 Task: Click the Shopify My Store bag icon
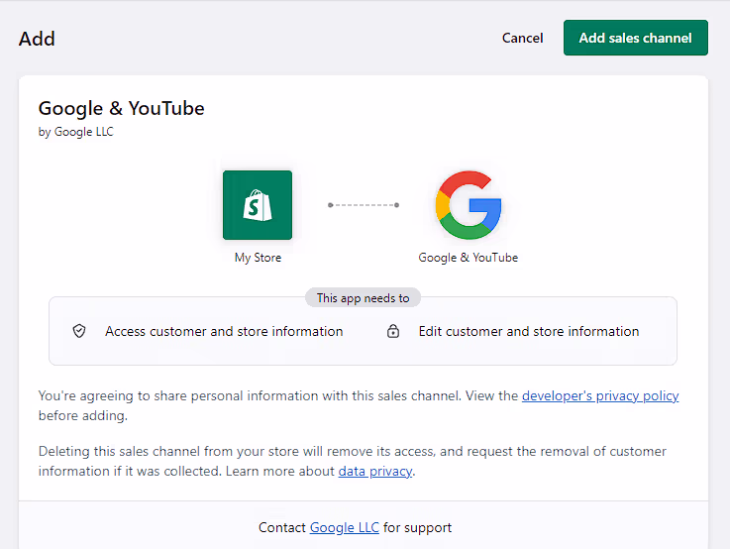[x=258, y=205]
